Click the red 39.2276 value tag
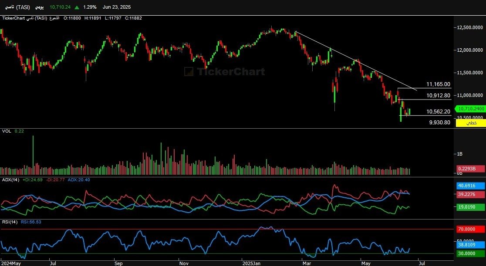486x266 pixels. click(x=470, y=195)
